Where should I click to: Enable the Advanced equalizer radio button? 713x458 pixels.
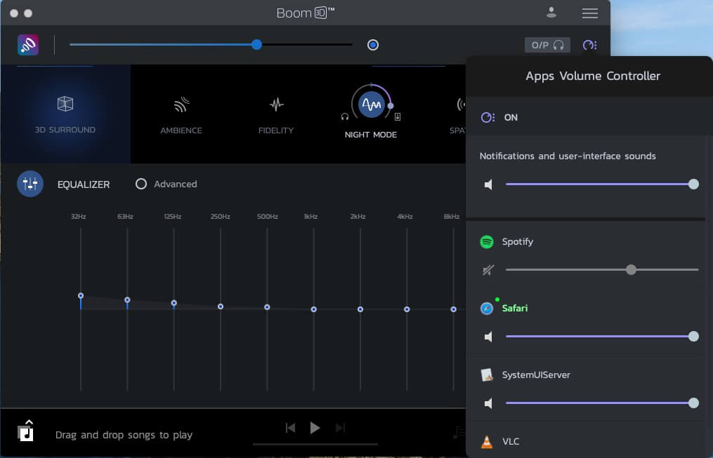(x=141, y=184)
